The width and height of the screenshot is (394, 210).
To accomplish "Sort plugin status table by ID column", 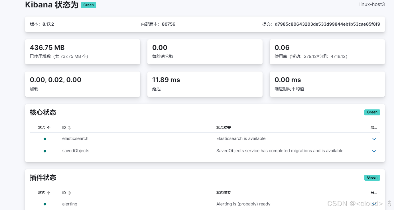I will (66, 193).
